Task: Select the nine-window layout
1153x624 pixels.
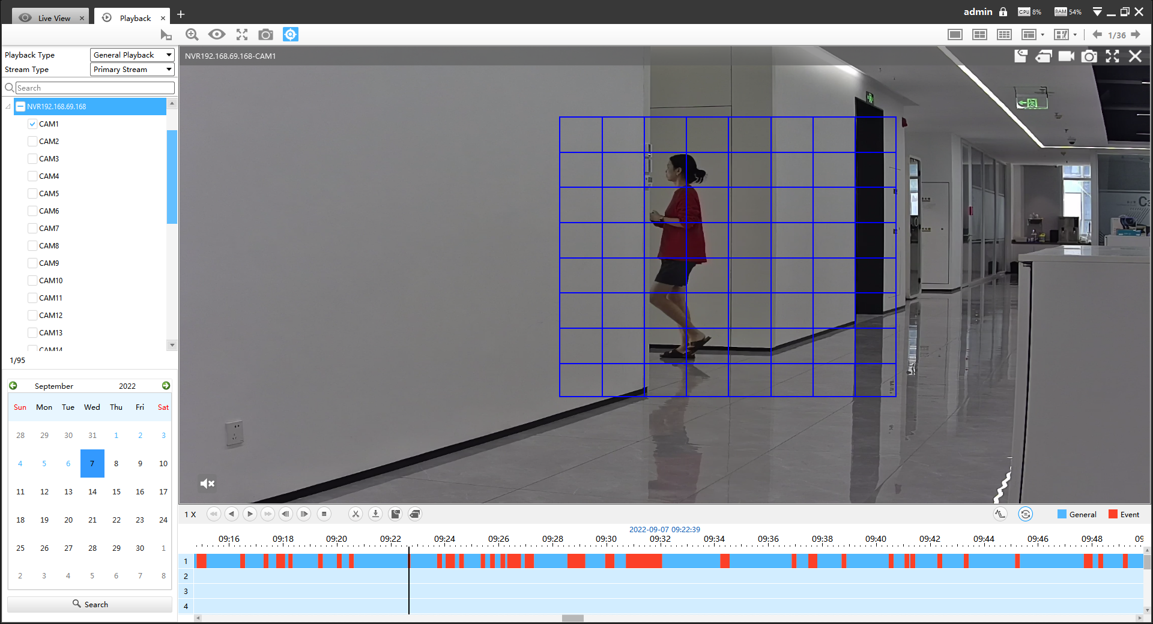Action: pos(1004,35)
